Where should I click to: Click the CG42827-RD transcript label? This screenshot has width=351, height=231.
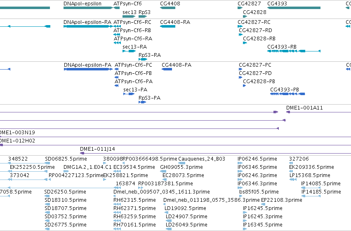[x=255, y=30]
